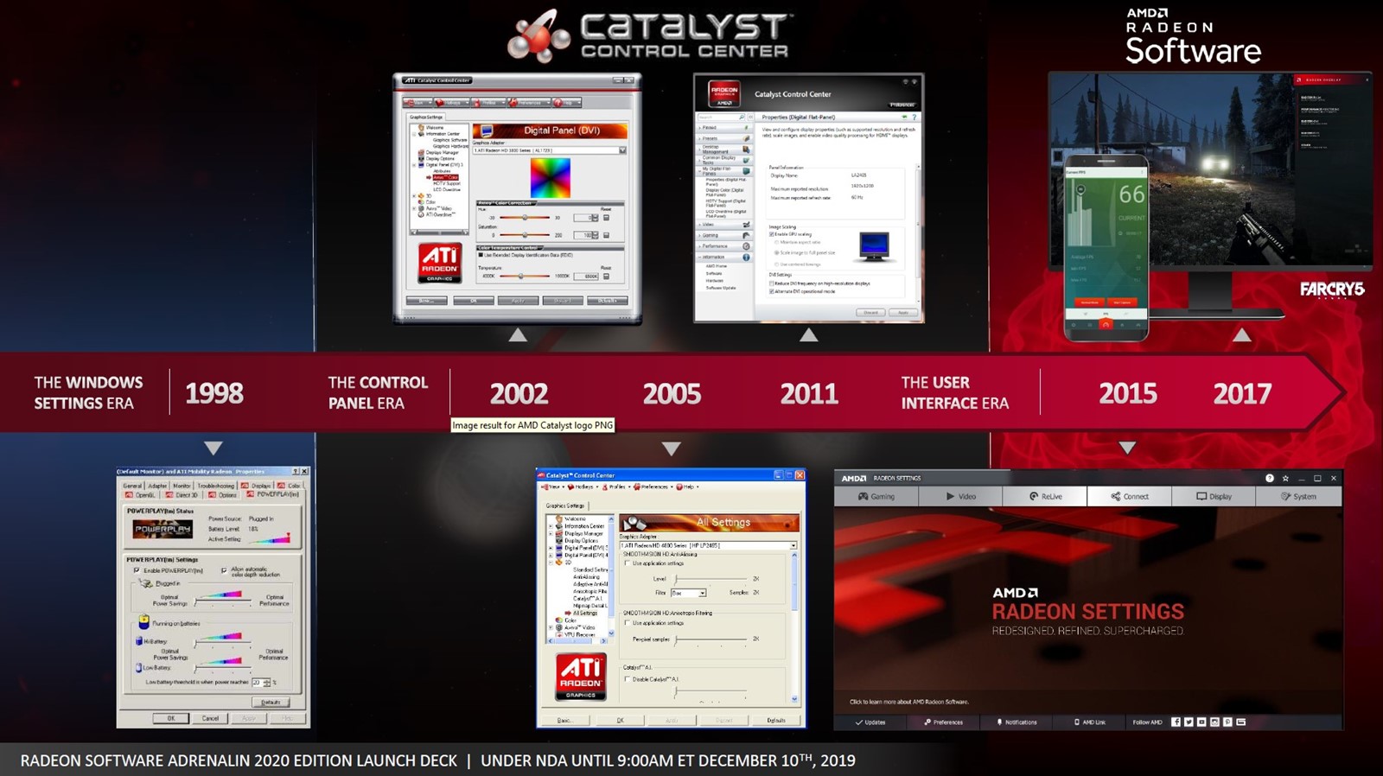This screenshot has width=1383, height=776.
Task: Expand Avivo Video in 2005 tree
Action: [551, 627]
